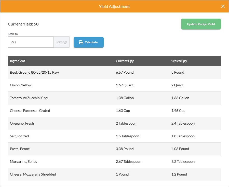Viewport: 229px width, 187px height.
Task: Click the Cheese, Mozzarella Shredded ingredient
Action: click(33, 174)
